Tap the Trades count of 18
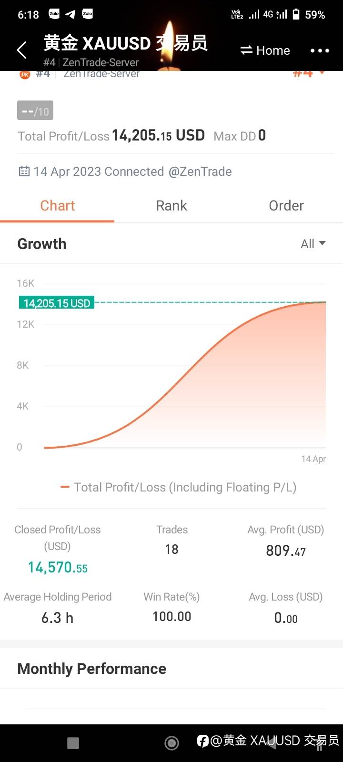 [x=171, y=549]
